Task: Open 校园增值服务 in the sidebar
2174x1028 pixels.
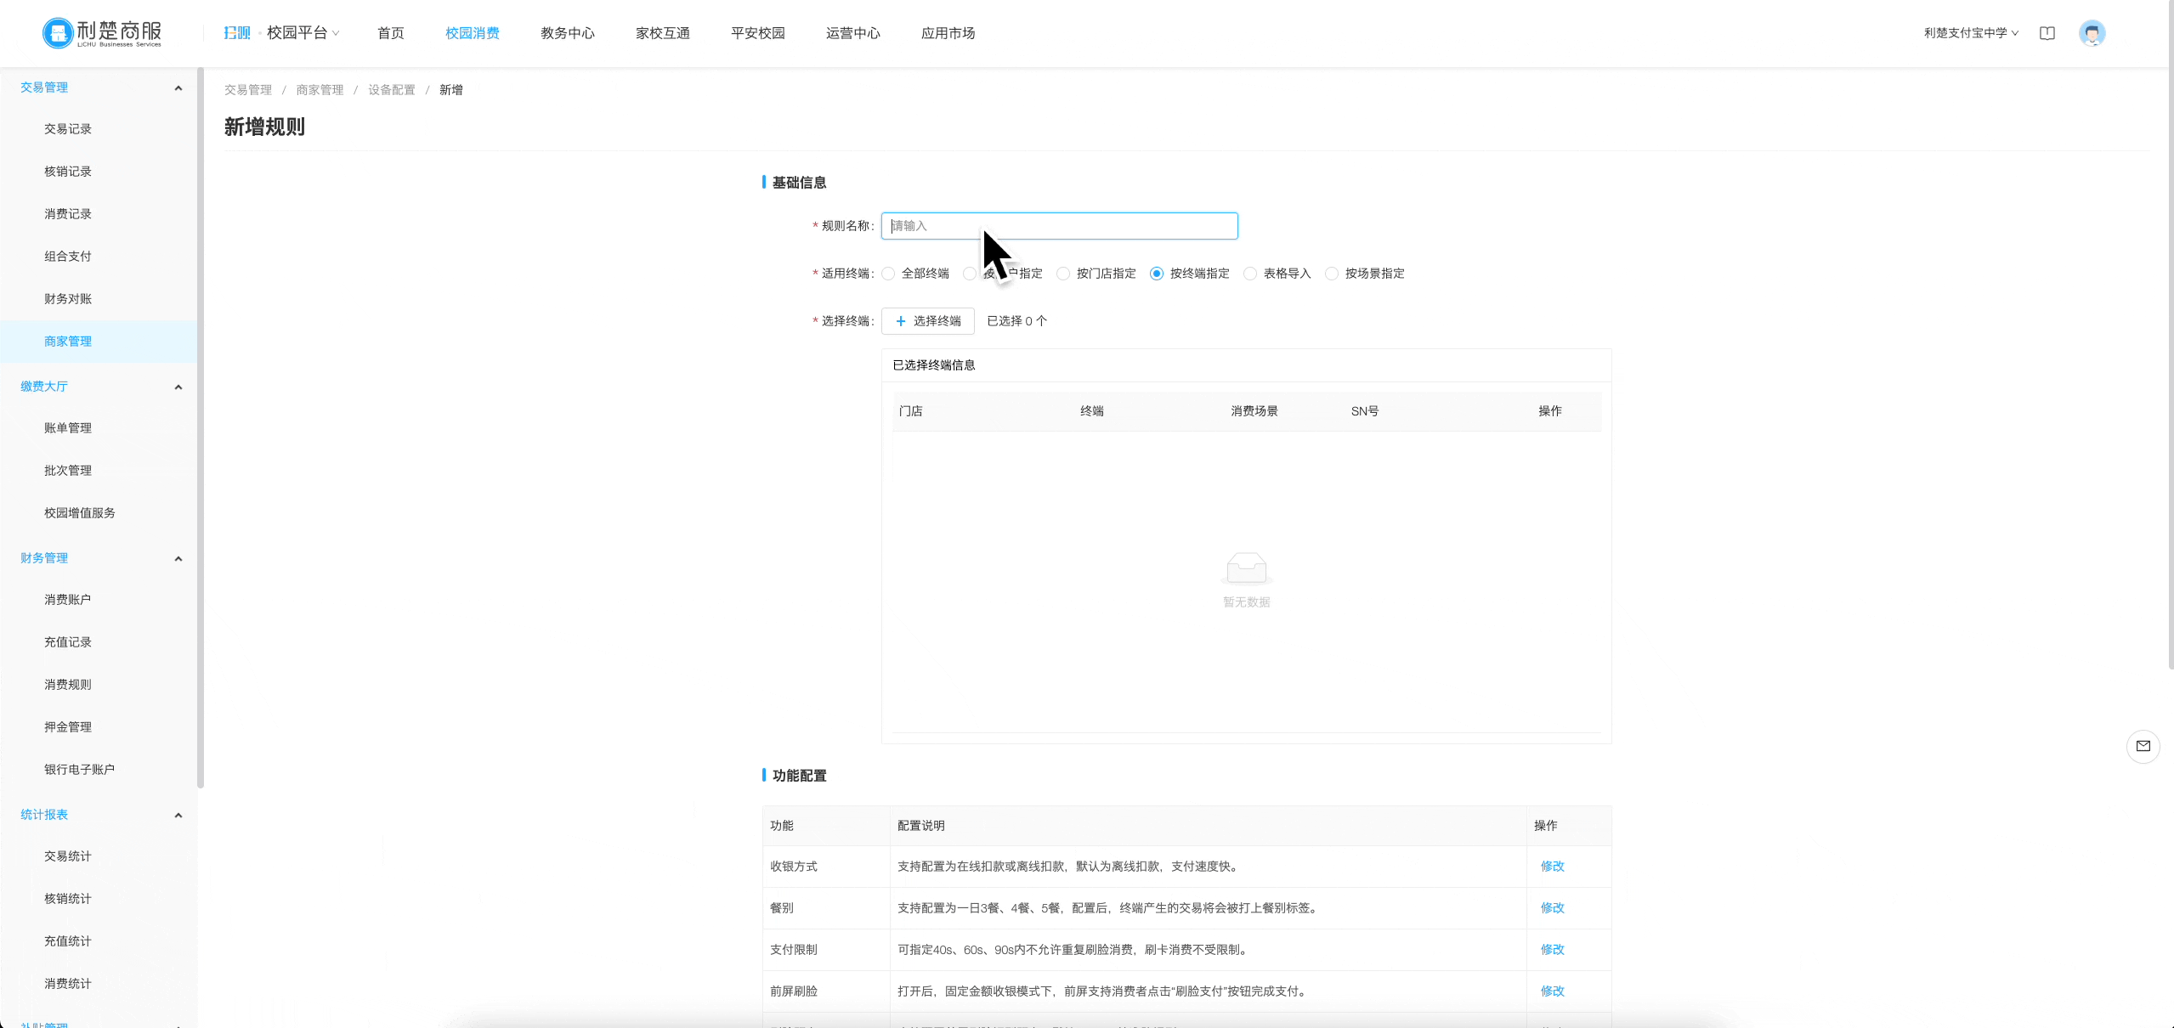Action: click(80, 513)
